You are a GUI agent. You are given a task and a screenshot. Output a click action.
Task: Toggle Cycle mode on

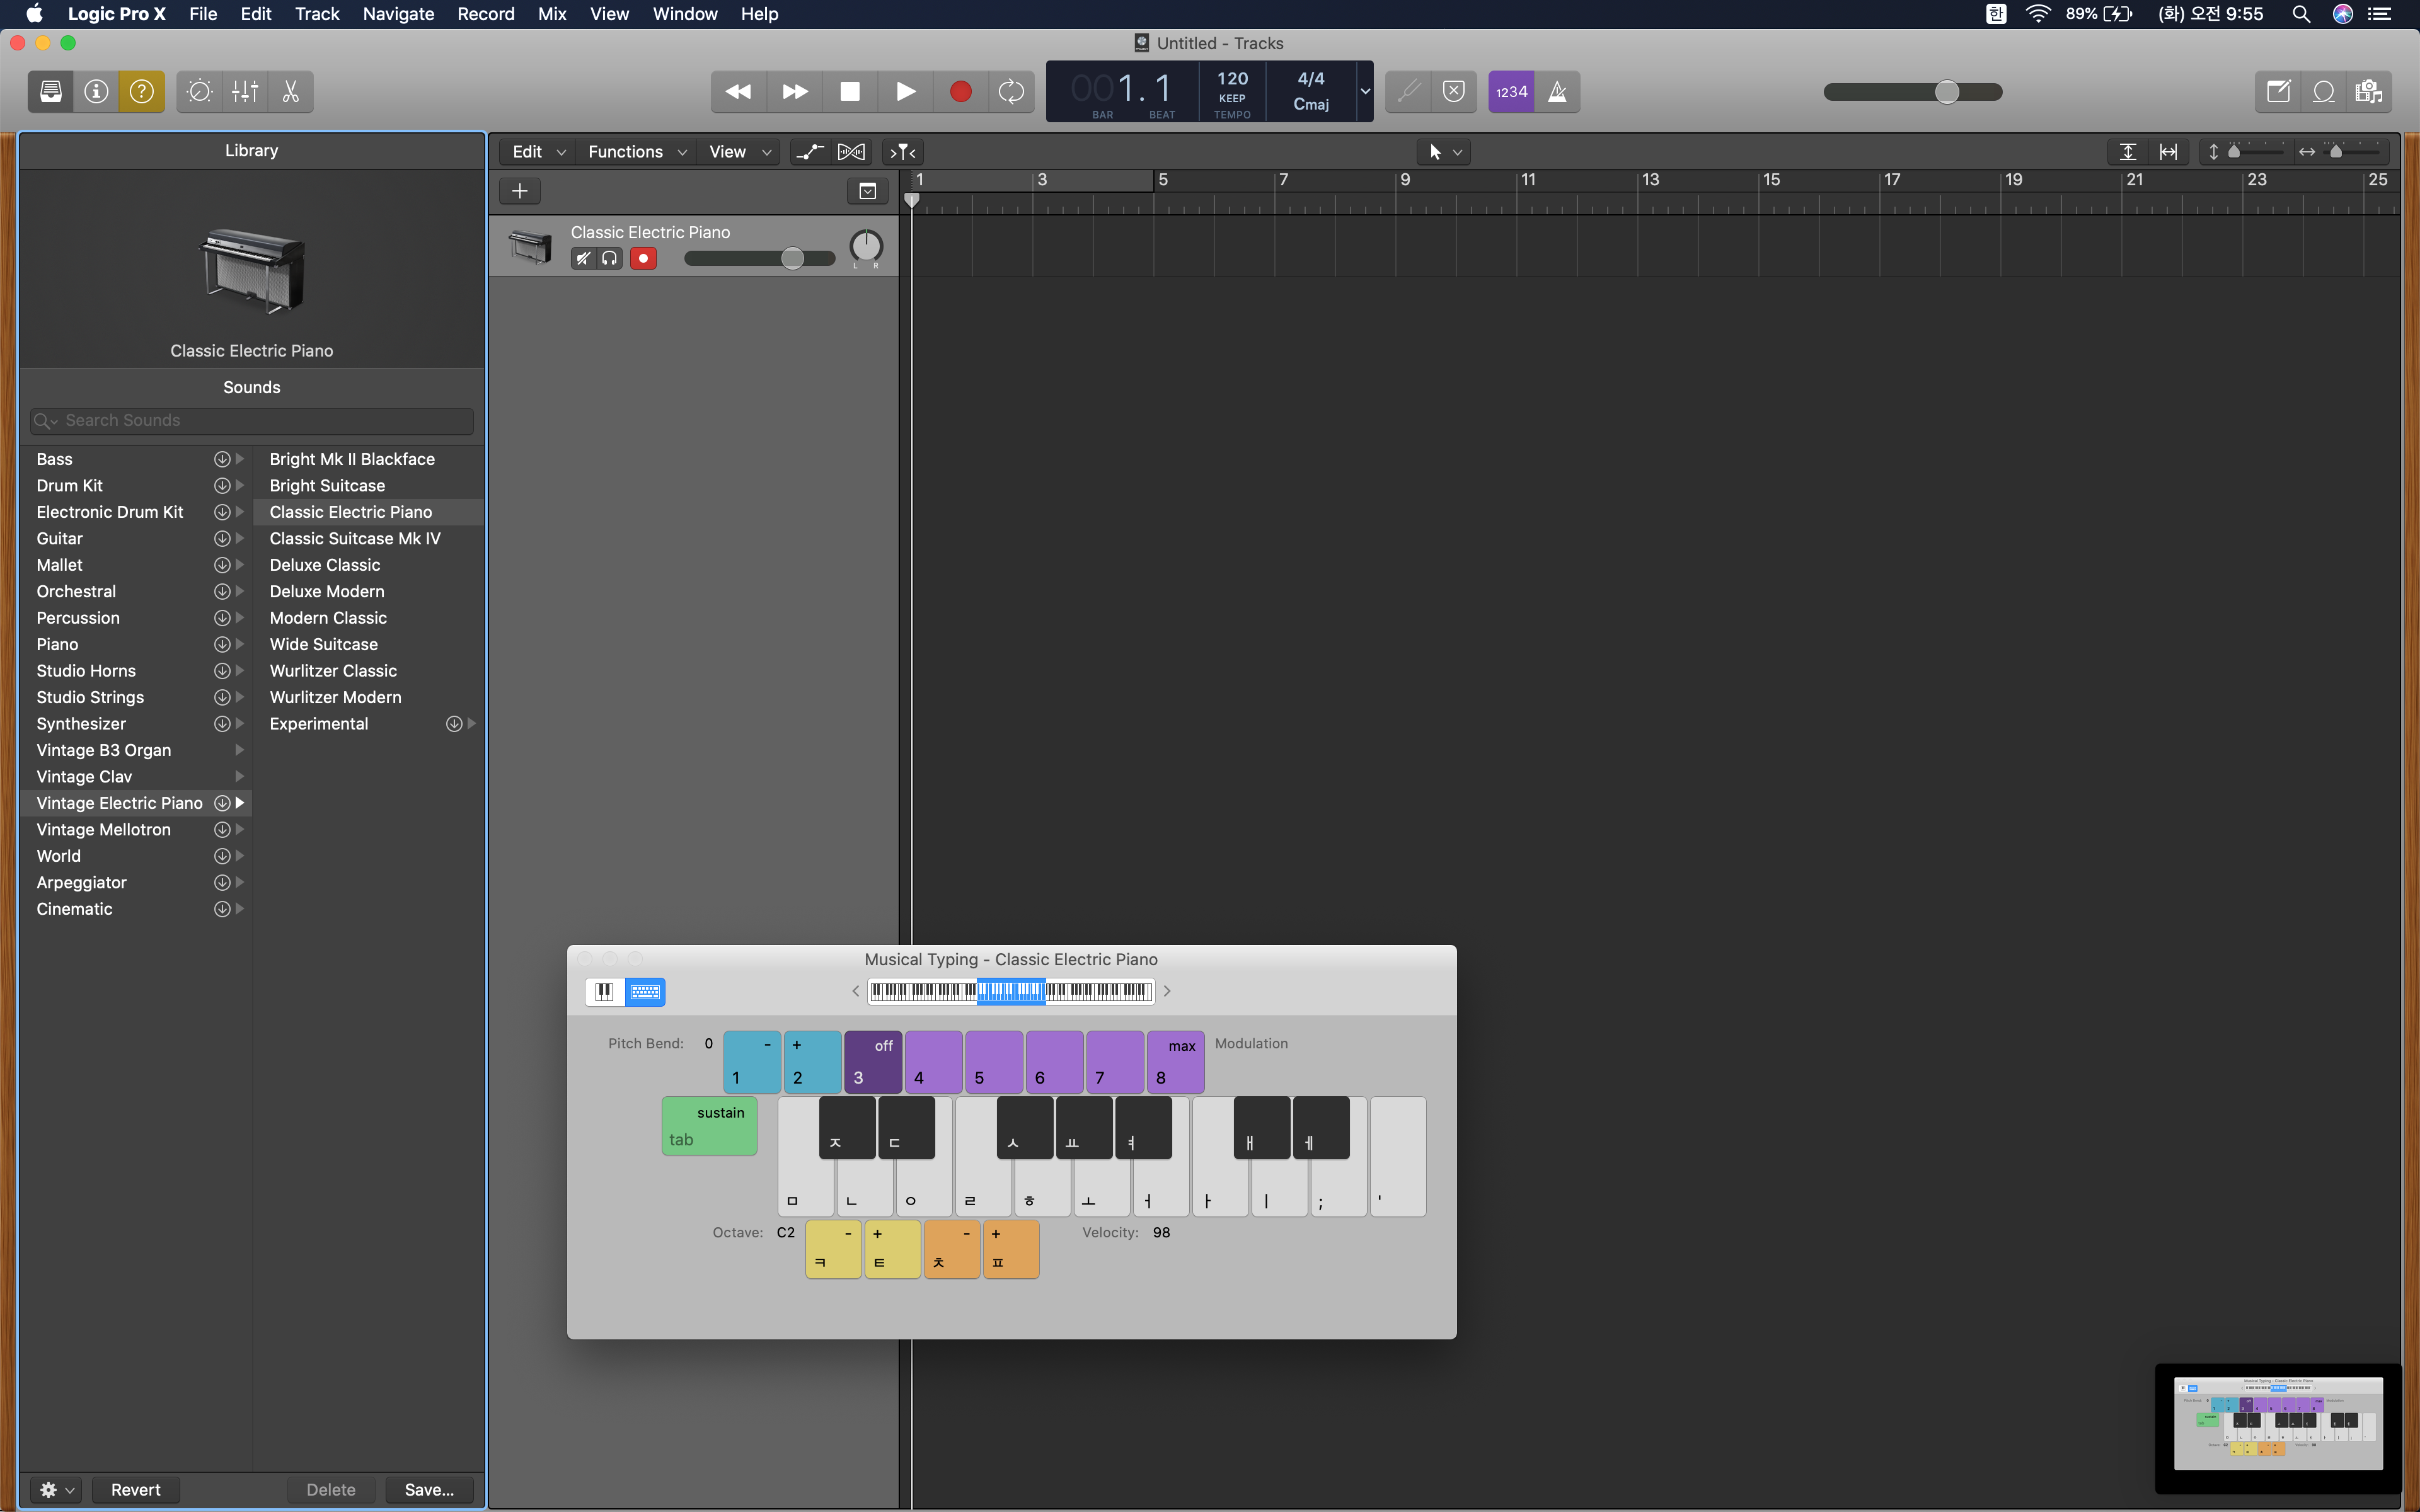[1011, 92]
